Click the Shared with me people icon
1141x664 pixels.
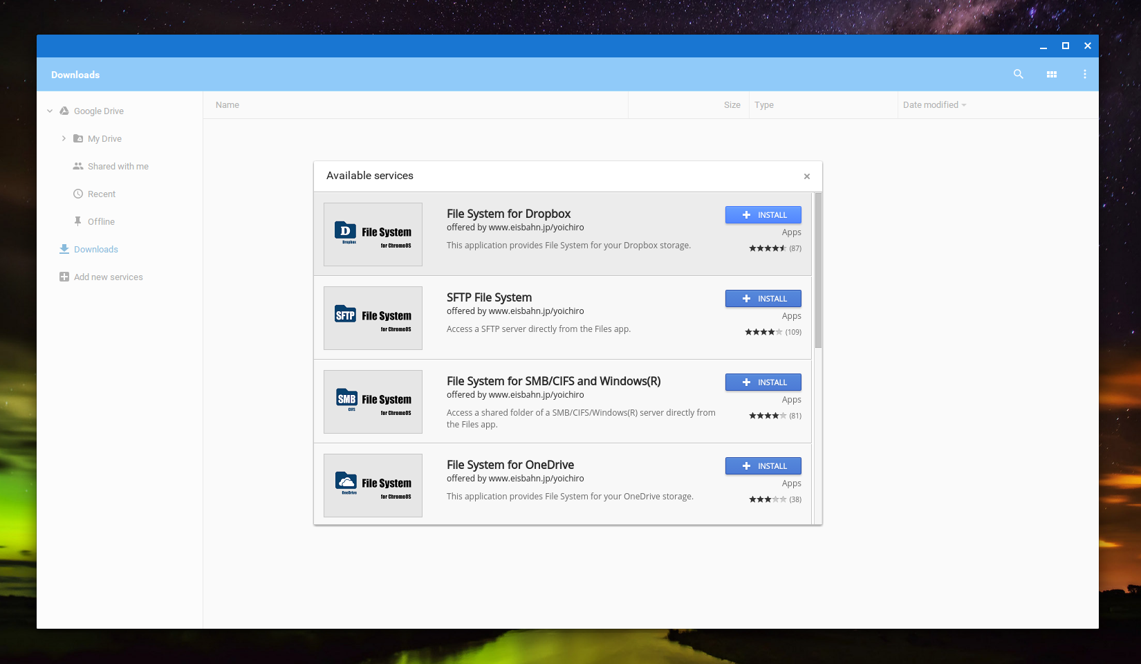click(x=78, y=166)
